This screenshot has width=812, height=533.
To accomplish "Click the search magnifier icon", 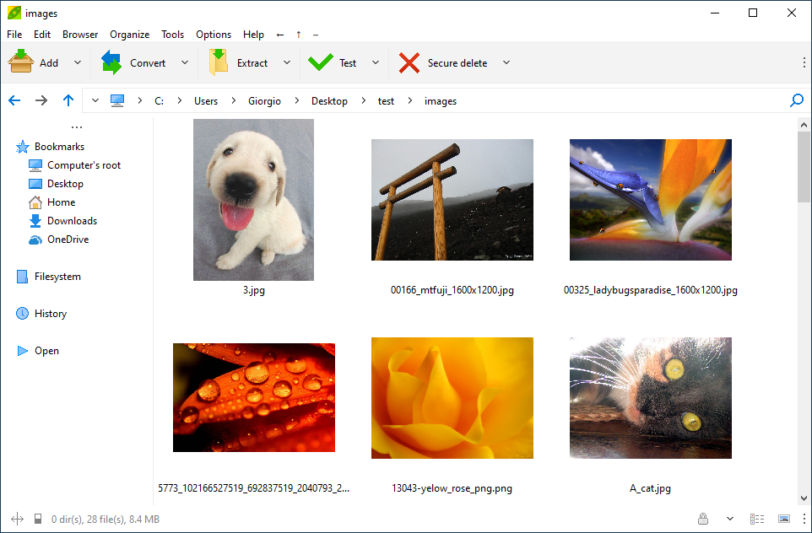I will pyautogui.click(x=796, y=100).
